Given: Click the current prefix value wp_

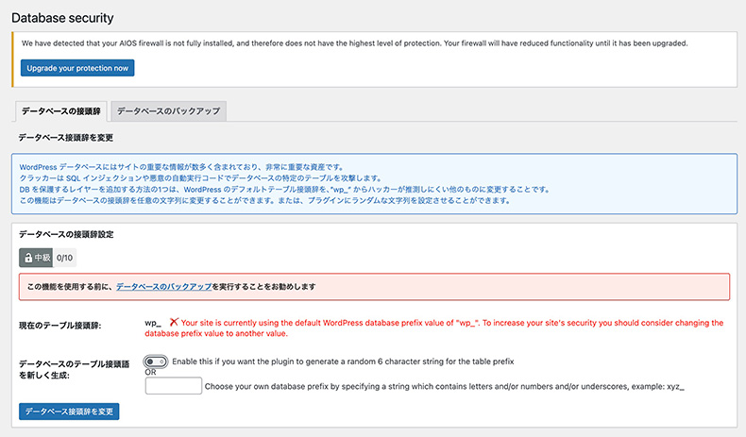Looking at the screenshot, I should pos(153,323).
